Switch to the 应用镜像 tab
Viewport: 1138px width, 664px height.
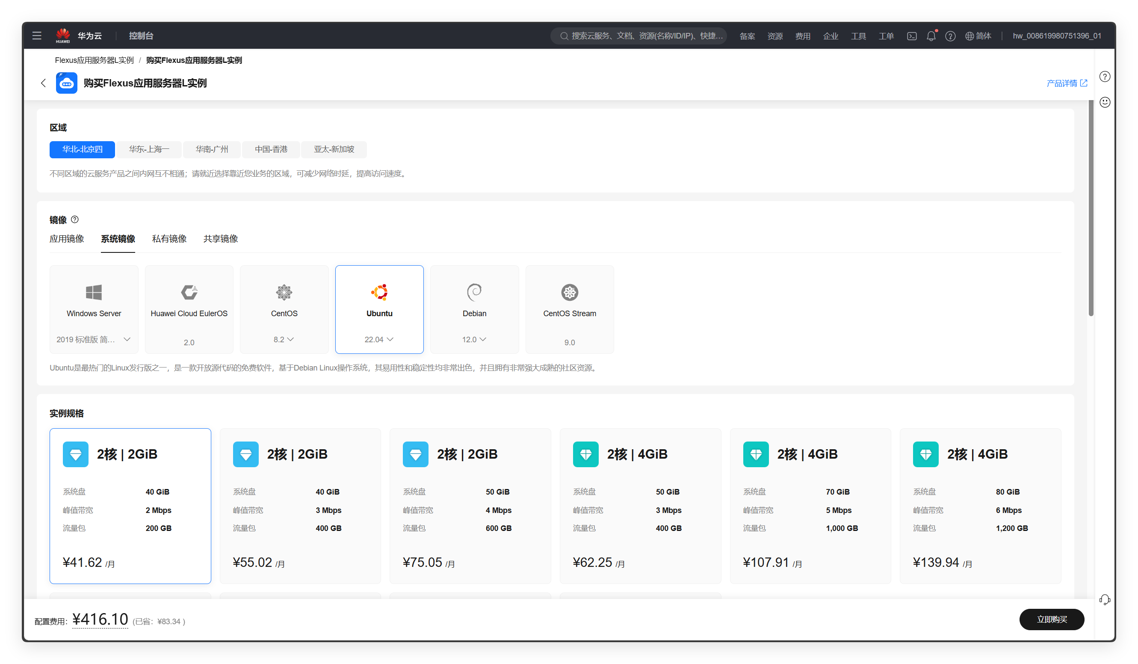pyautogui.click(x=67, y=238)
